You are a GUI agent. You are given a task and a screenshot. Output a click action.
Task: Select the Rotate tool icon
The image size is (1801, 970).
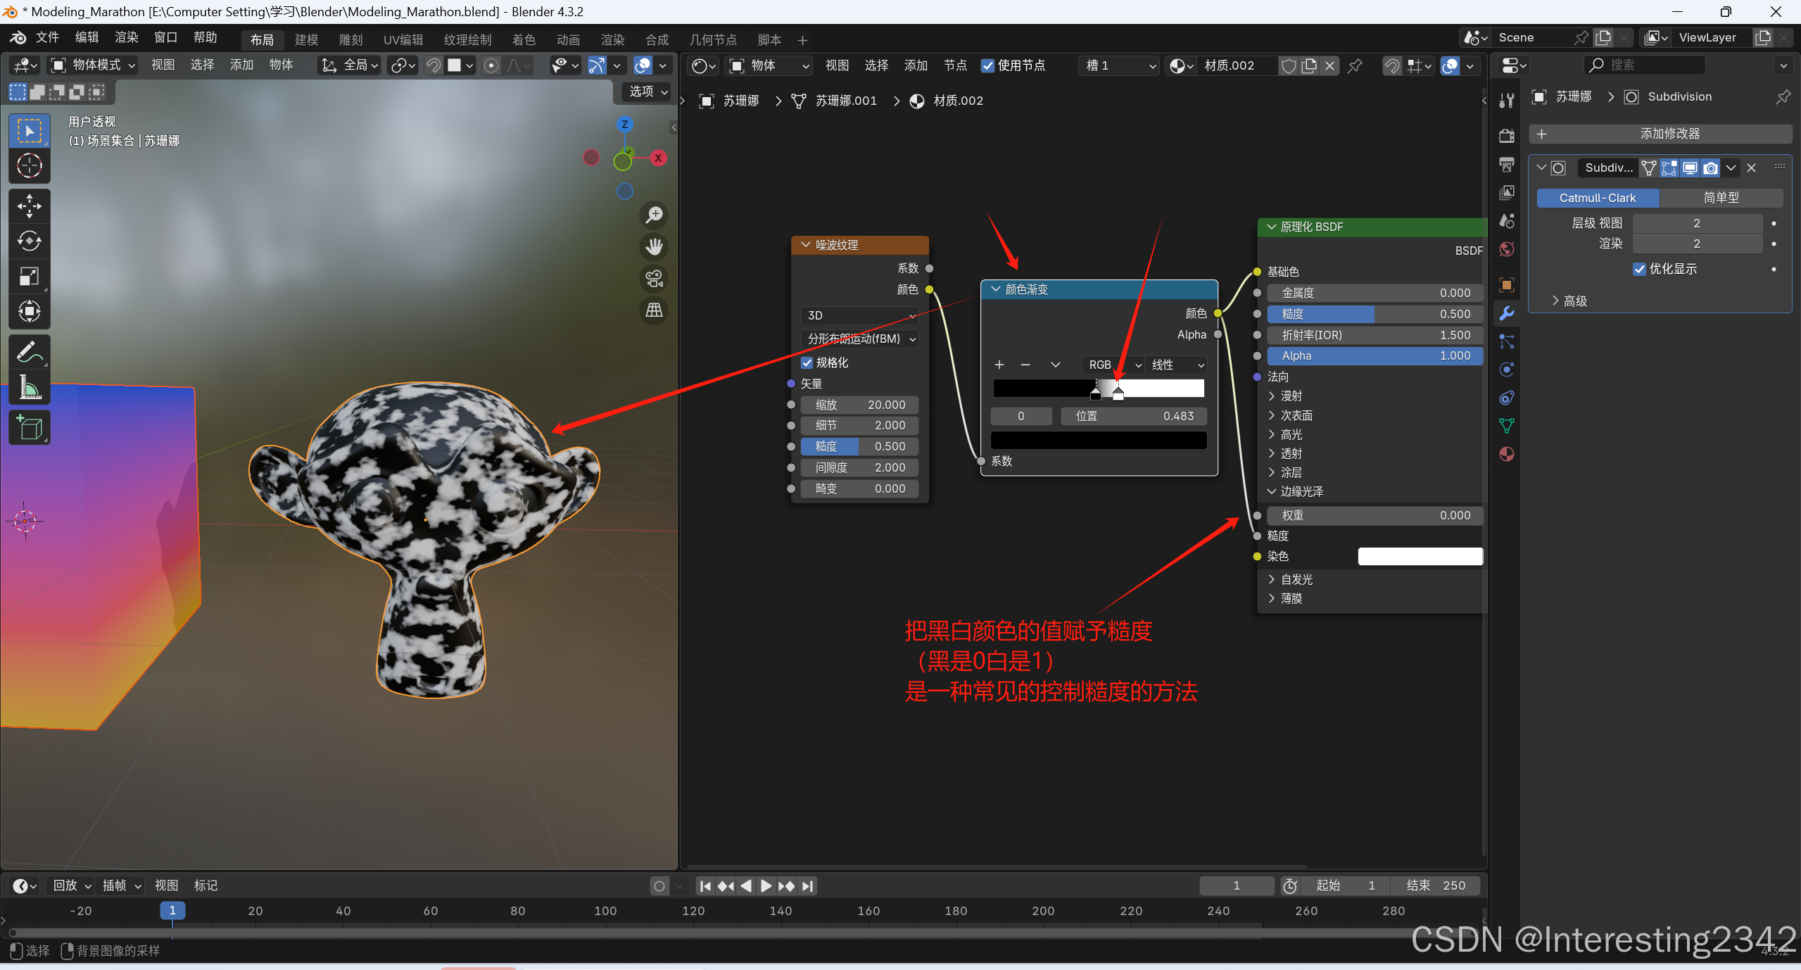29,241
